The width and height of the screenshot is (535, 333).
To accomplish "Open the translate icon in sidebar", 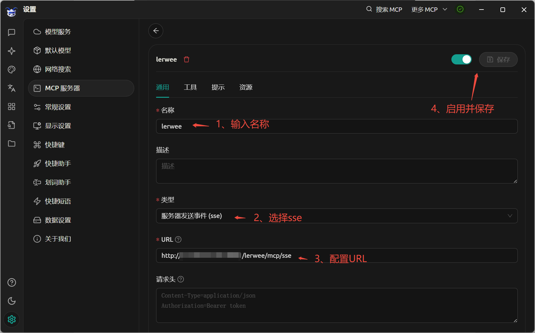I will point(12,88).
